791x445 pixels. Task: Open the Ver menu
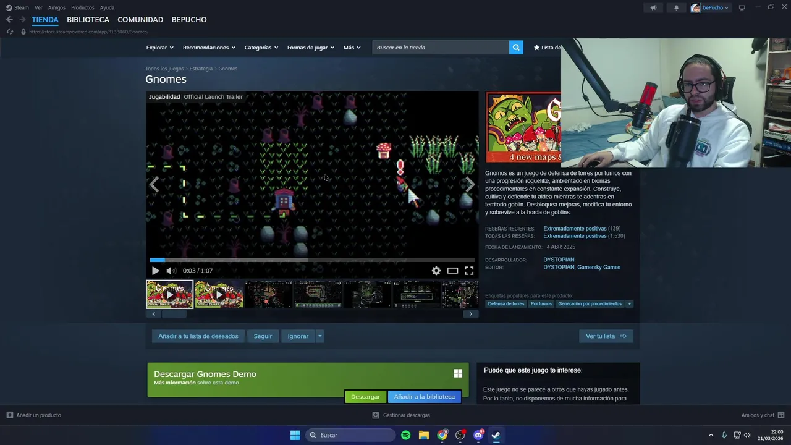tap(38, 7)
